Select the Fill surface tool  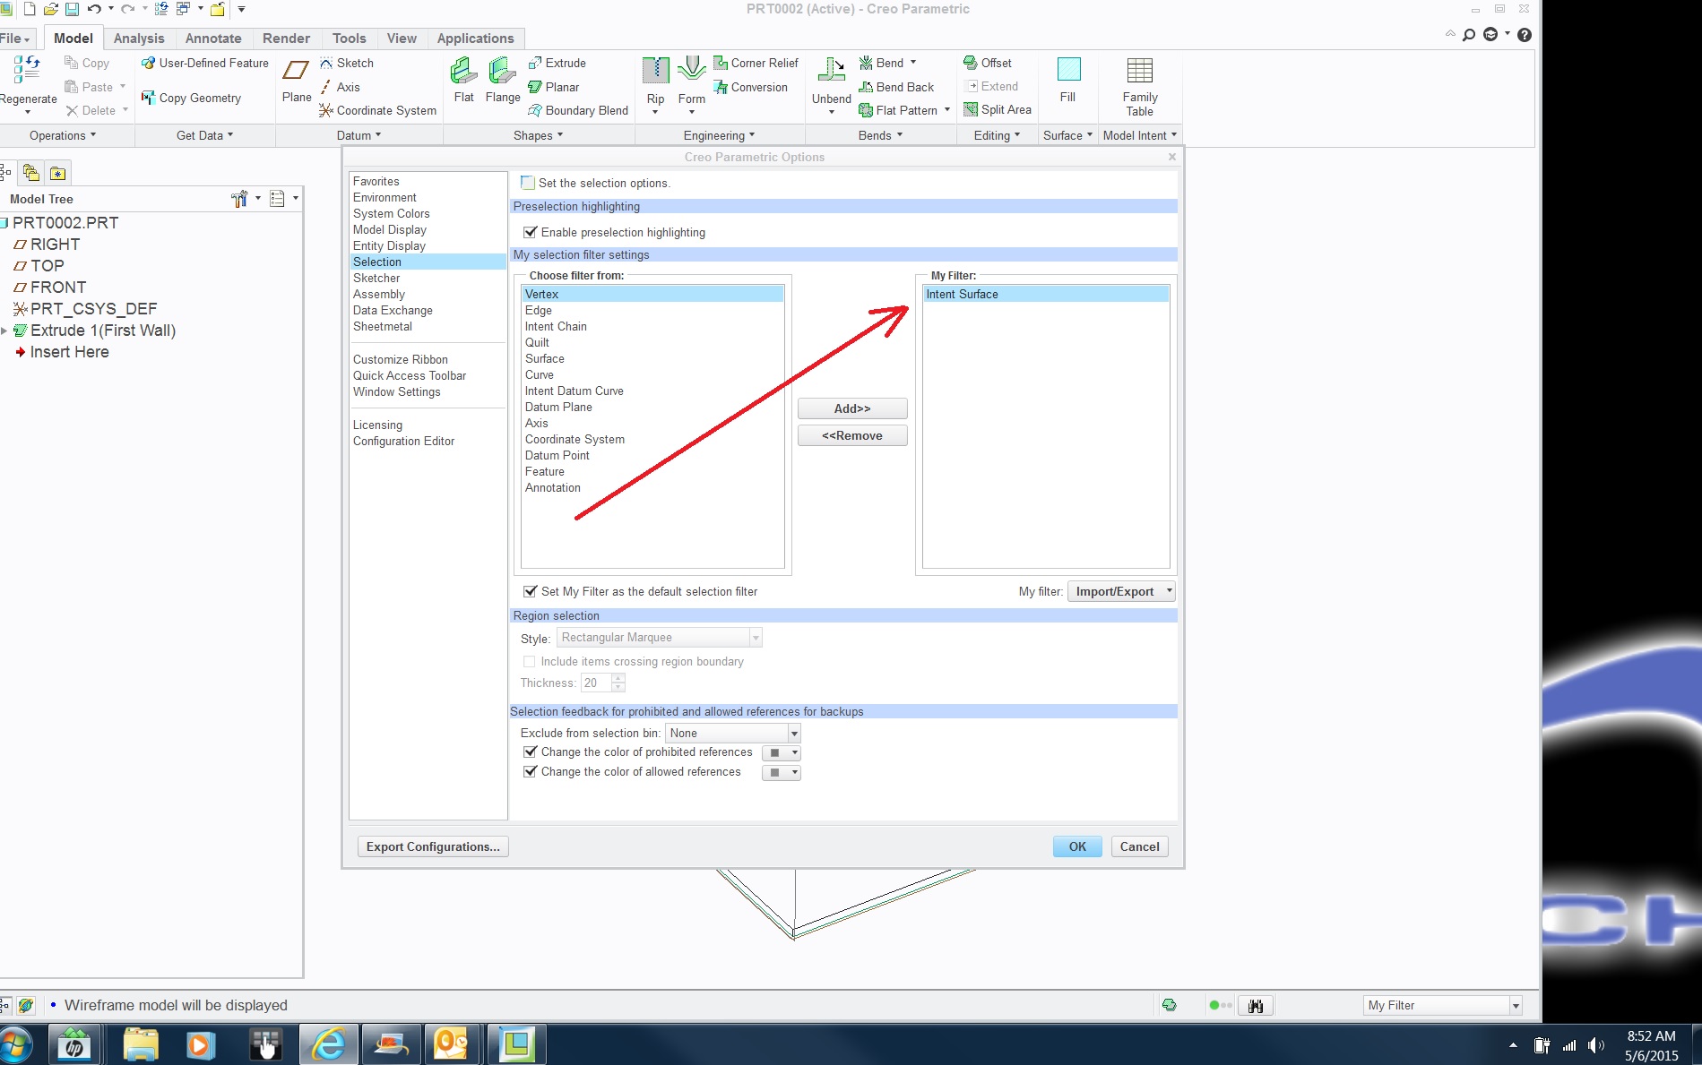click(1067, 81)
